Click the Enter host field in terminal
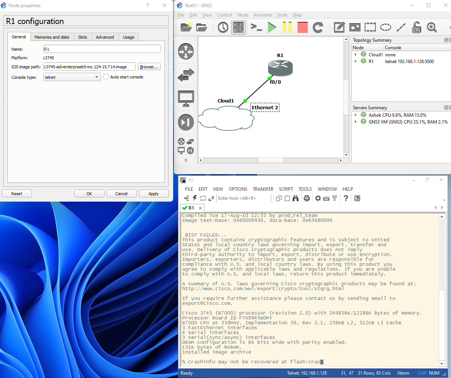 pyautogui.click(x=243, y=198)
